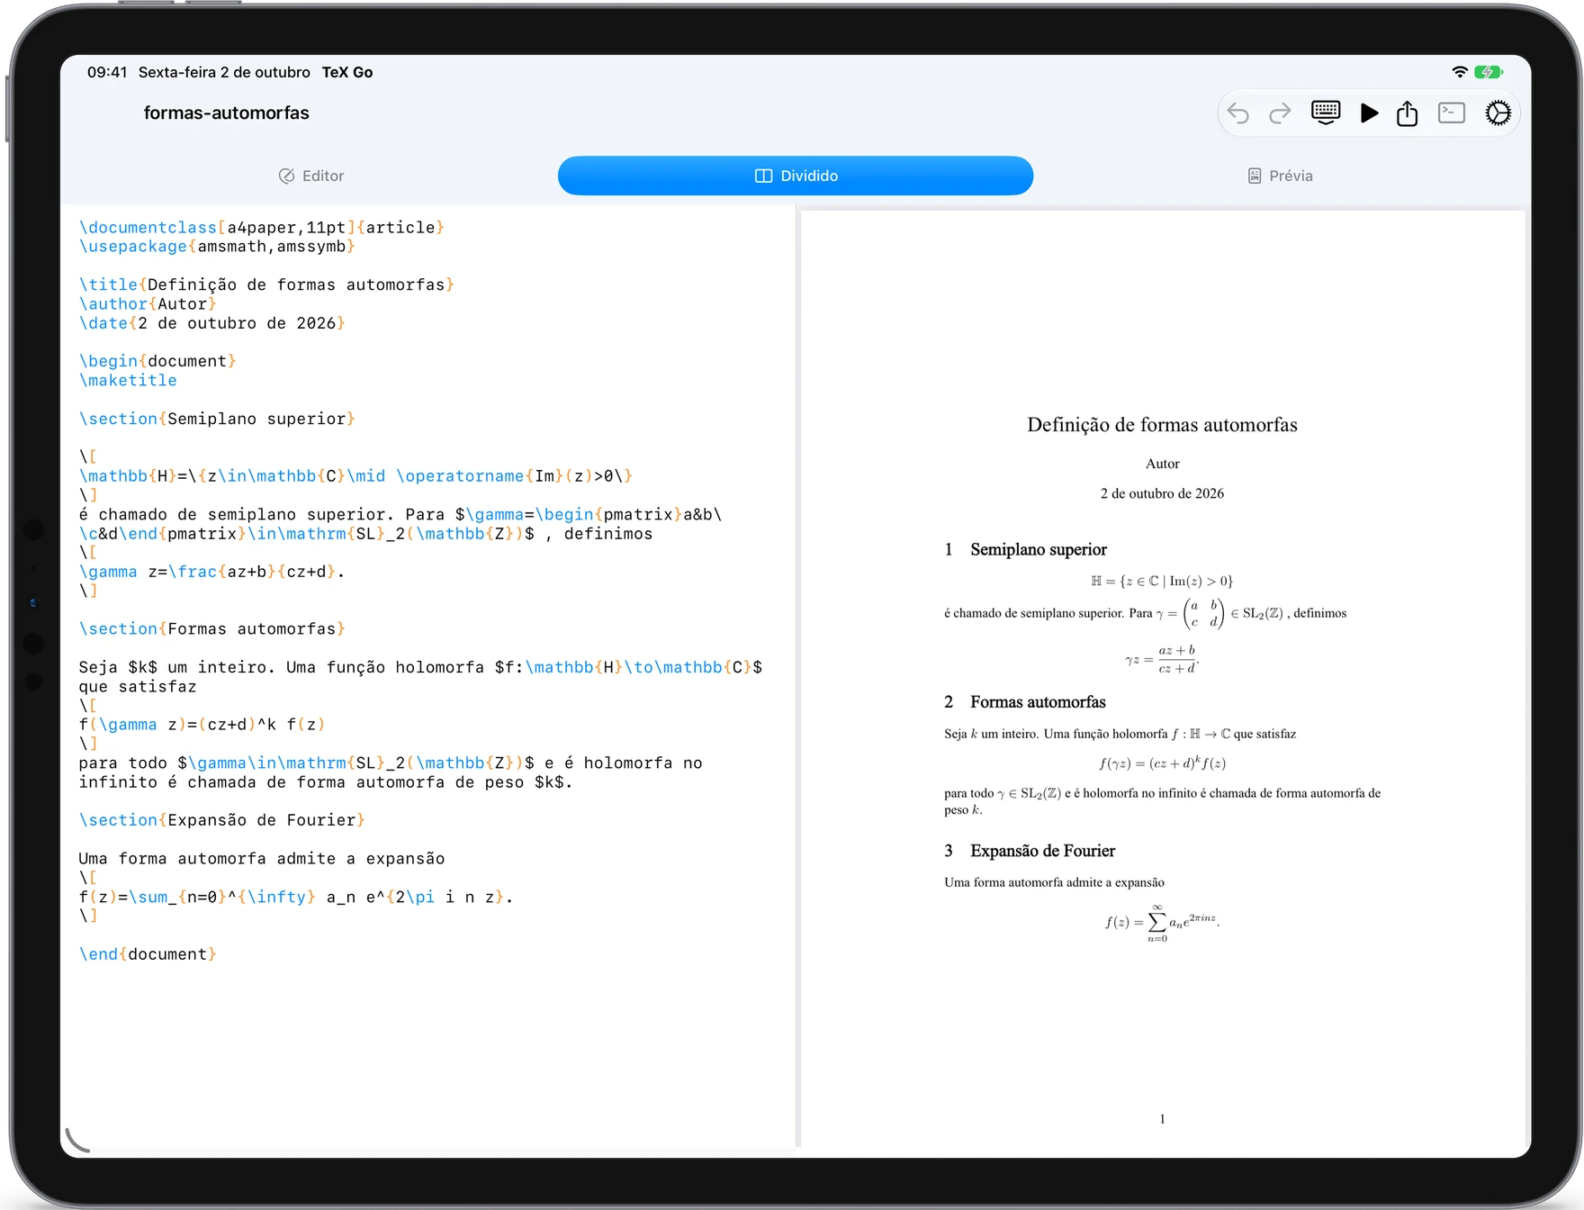Screen dimensions: 1584x1210
Task: Toggle the keyboard icon in toolbar
Action: coord(1326,113)
